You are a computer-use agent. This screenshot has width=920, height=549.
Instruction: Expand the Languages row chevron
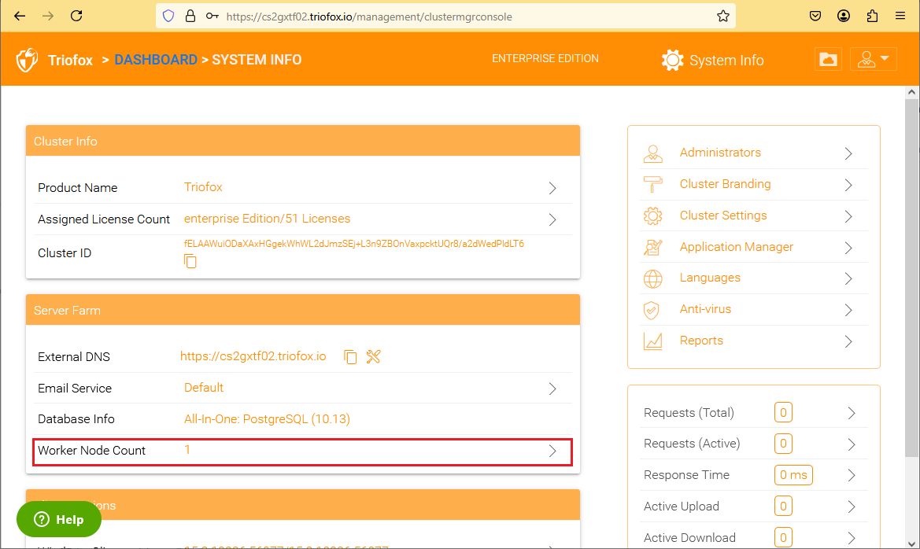(848, 278)
